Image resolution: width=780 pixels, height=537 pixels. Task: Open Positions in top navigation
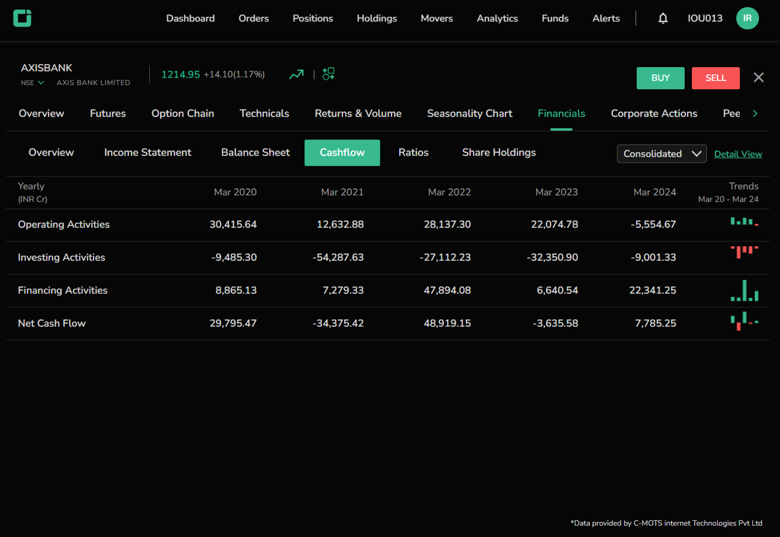pyautogui.click(x=313, y=18)
